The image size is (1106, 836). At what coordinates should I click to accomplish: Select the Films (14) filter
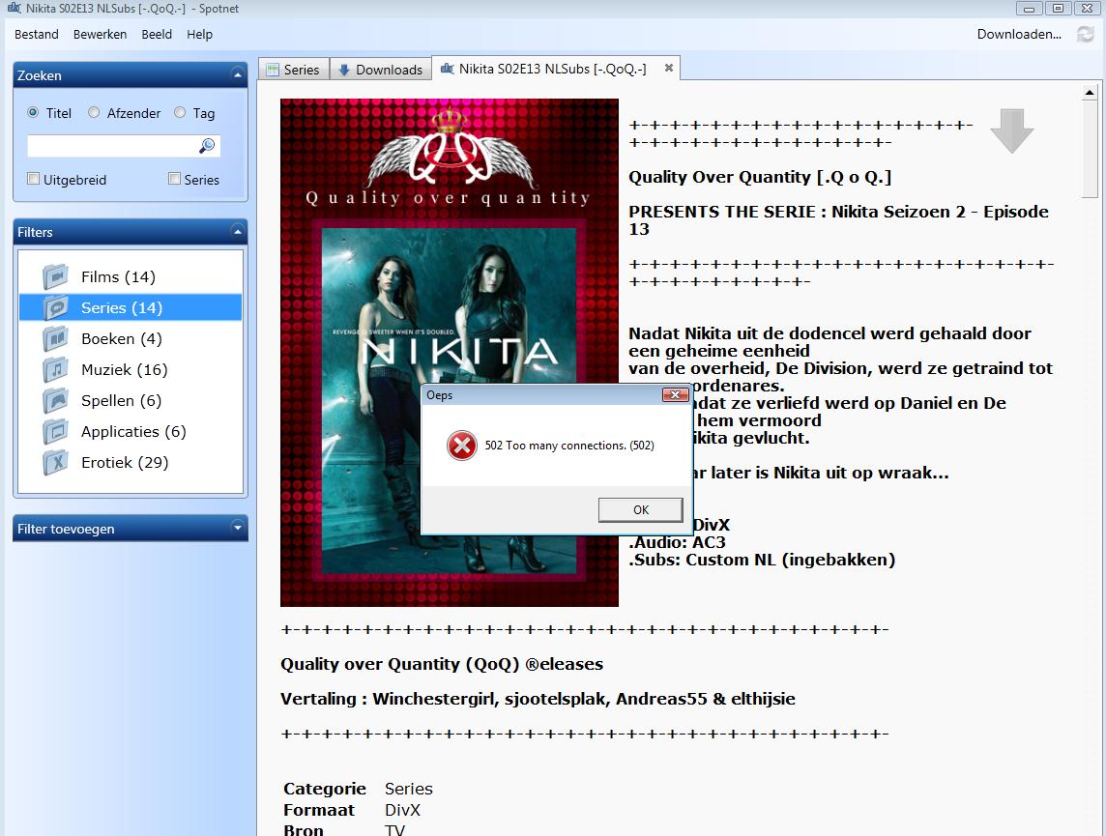(131, 276)
